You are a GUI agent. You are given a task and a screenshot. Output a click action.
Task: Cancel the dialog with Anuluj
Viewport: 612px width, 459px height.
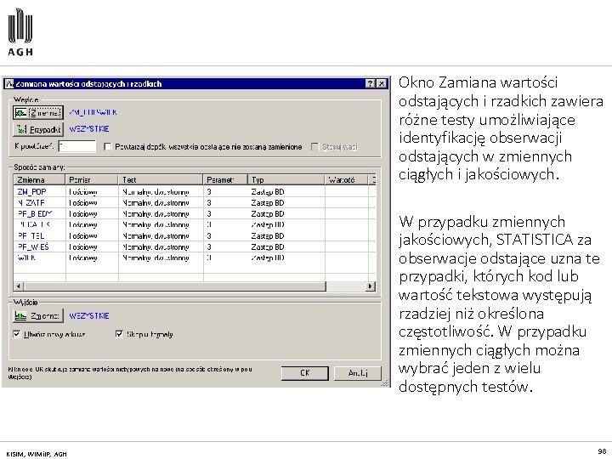pos(358,373)
